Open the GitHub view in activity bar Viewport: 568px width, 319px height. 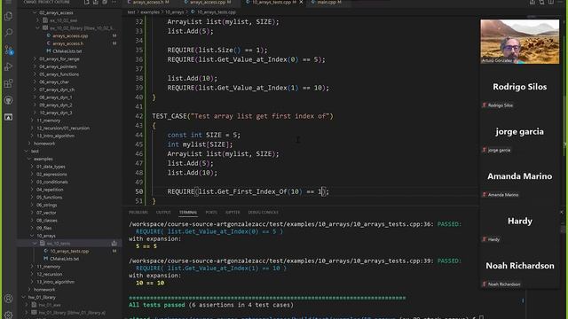click(8, 100)
